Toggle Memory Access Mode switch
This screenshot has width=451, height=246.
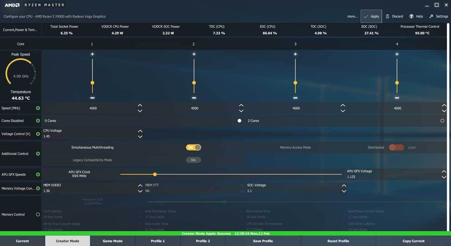coord(396,147)
